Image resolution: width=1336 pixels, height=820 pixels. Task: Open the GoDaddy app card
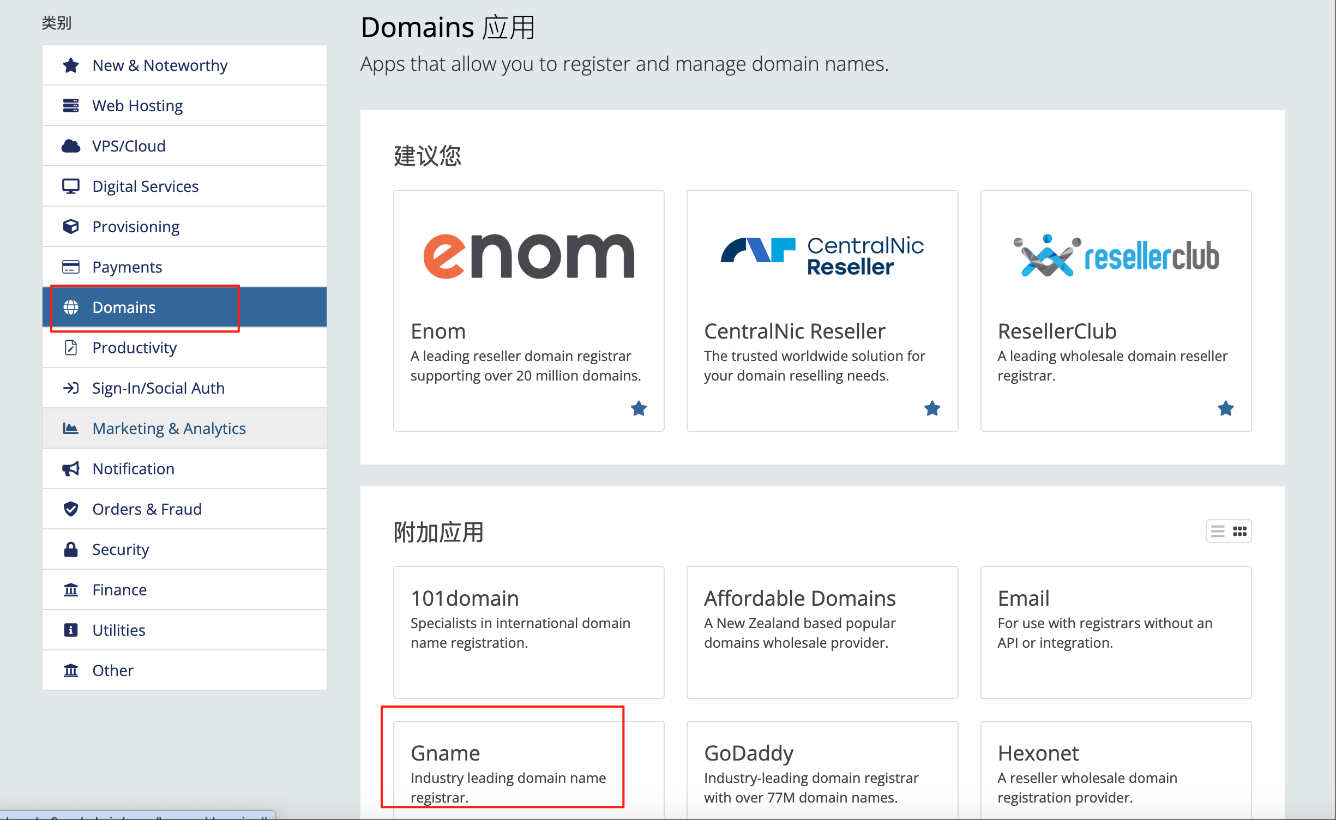click(822, 770)
